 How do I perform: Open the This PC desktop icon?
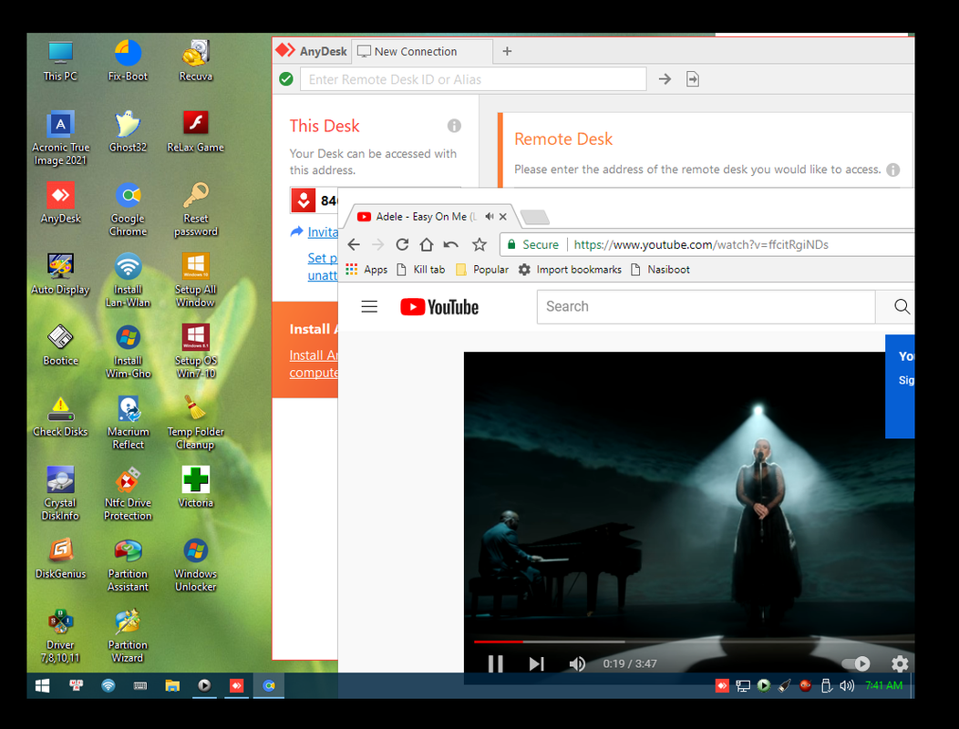click(60, 60)
